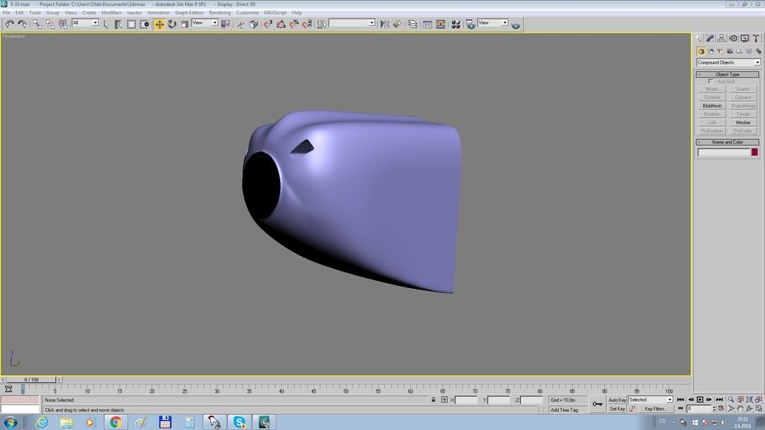This screenshot has height=430, width=765.
Task: Click the Set Keys key icon
Action: 597,404
